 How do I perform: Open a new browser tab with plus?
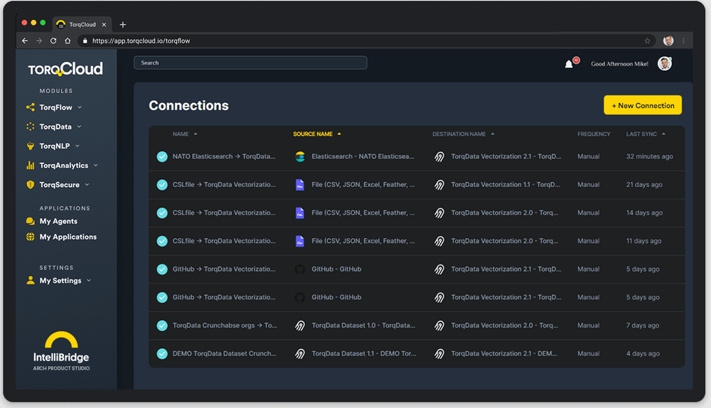pos(122,24)
